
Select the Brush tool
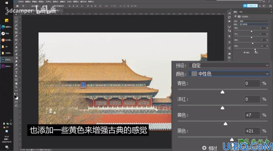16,43
